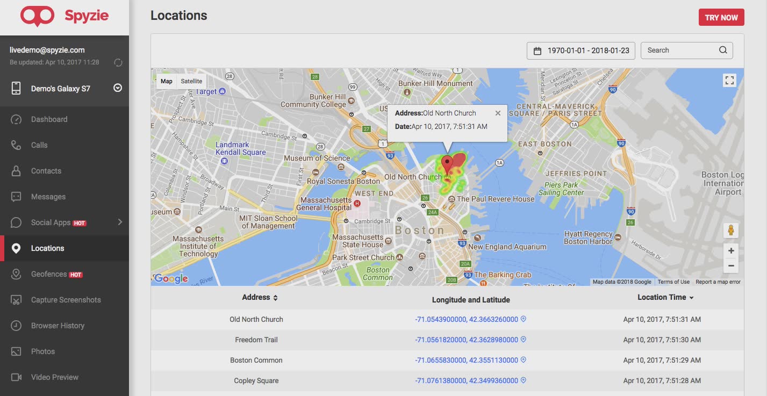The image size is (767, 396).
Task: Click time Apr 10, 2017, 7:51:28 AM
Action: (x=662, y=380)
